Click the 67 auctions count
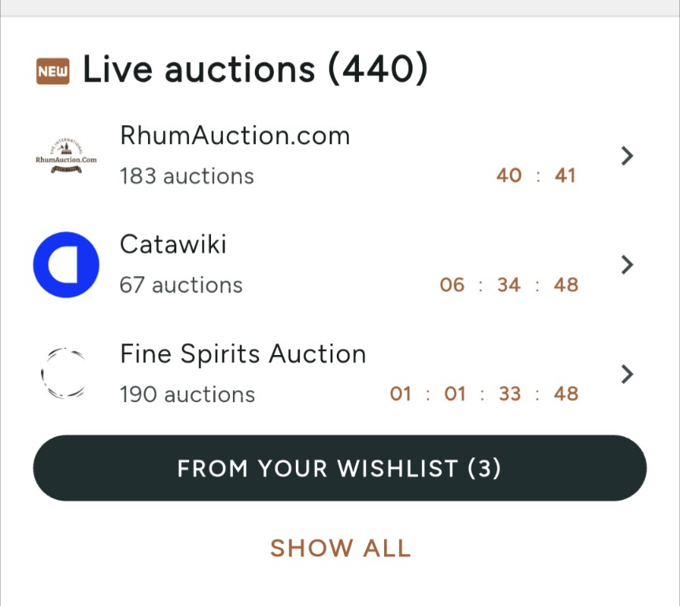The image size is (680, 606). (181, 286)
